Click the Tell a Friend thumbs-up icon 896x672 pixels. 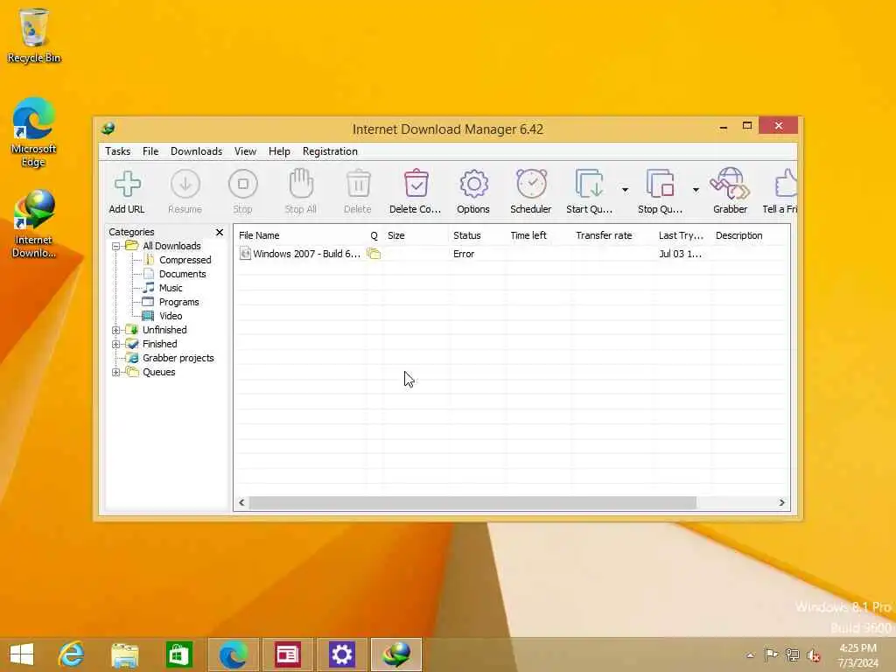point(787,184)
